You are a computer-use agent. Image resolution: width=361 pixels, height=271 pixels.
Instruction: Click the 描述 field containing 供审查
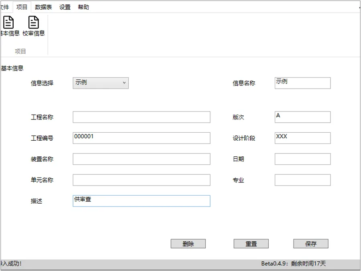(141, 201)
